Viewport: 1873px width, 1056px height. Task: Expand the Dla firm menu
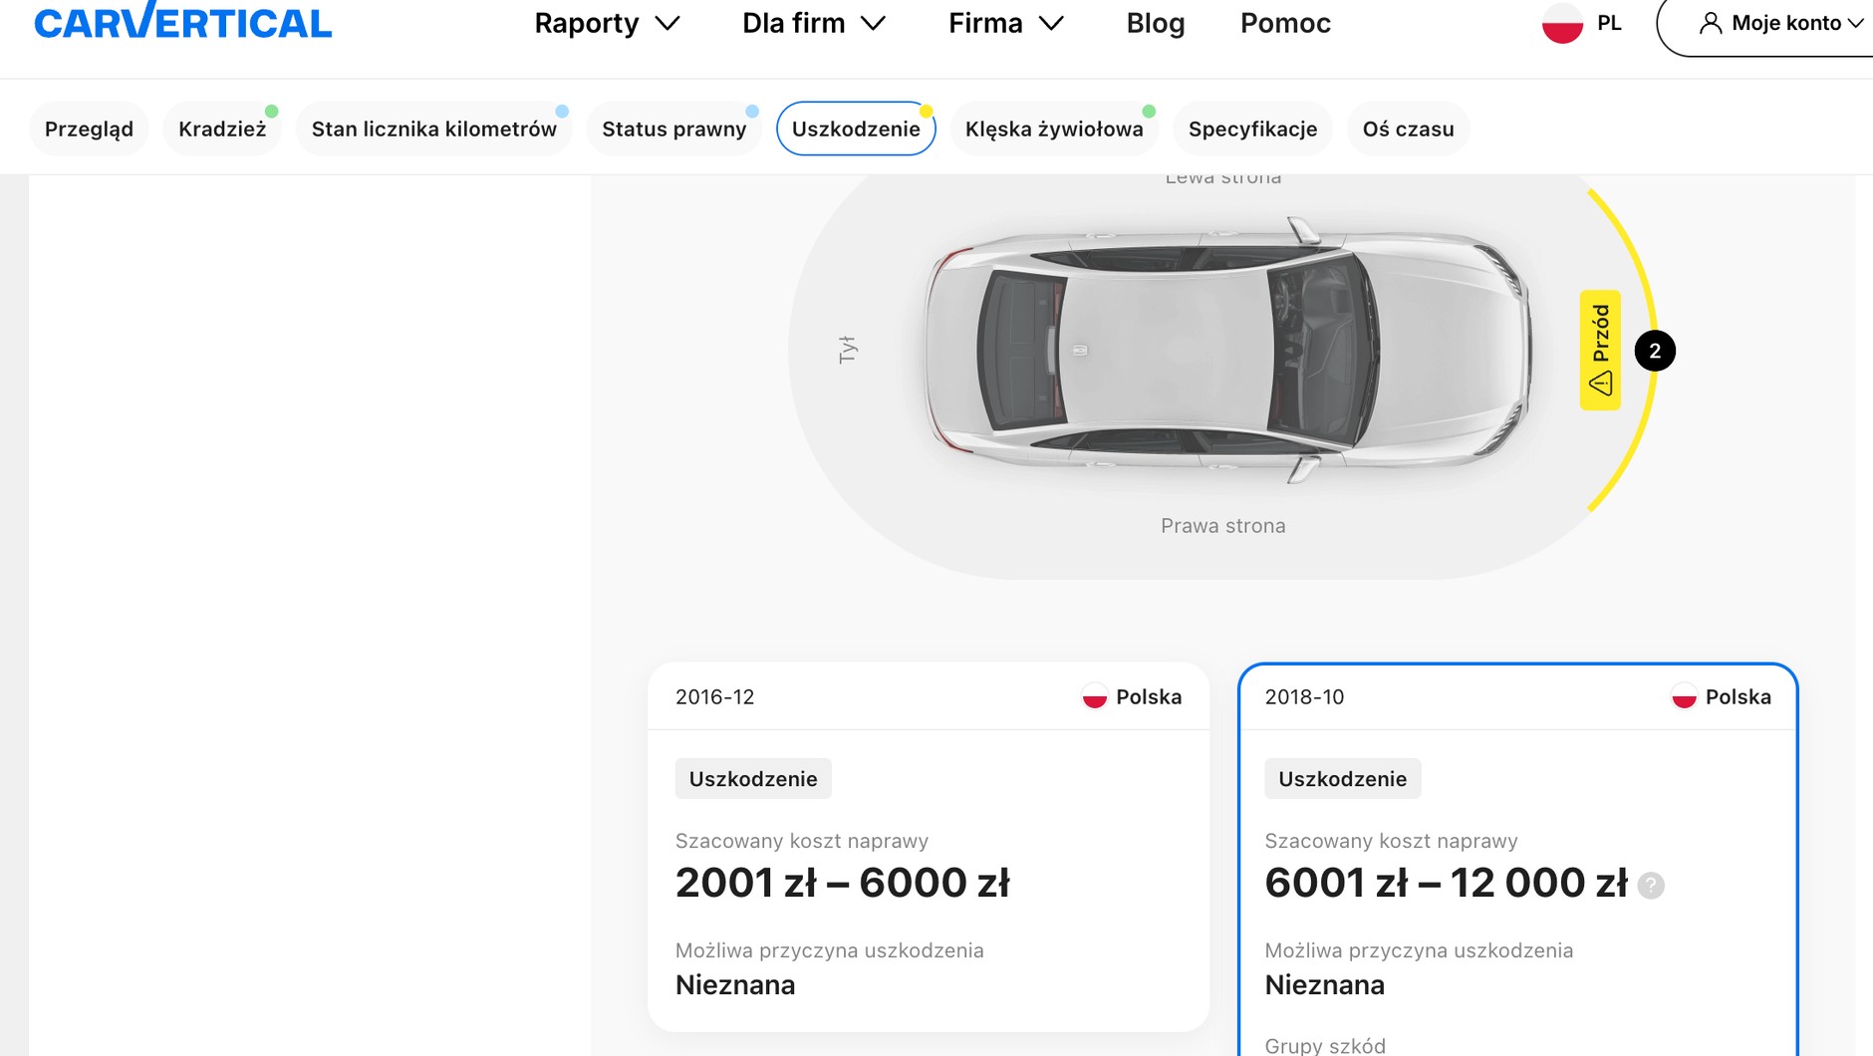pos(814,23)
